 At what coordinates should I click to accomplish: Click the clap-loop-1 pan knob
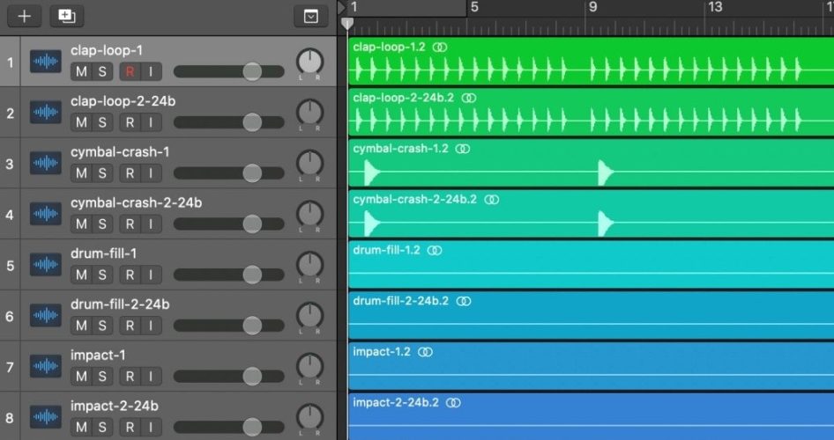coord(309,62)
